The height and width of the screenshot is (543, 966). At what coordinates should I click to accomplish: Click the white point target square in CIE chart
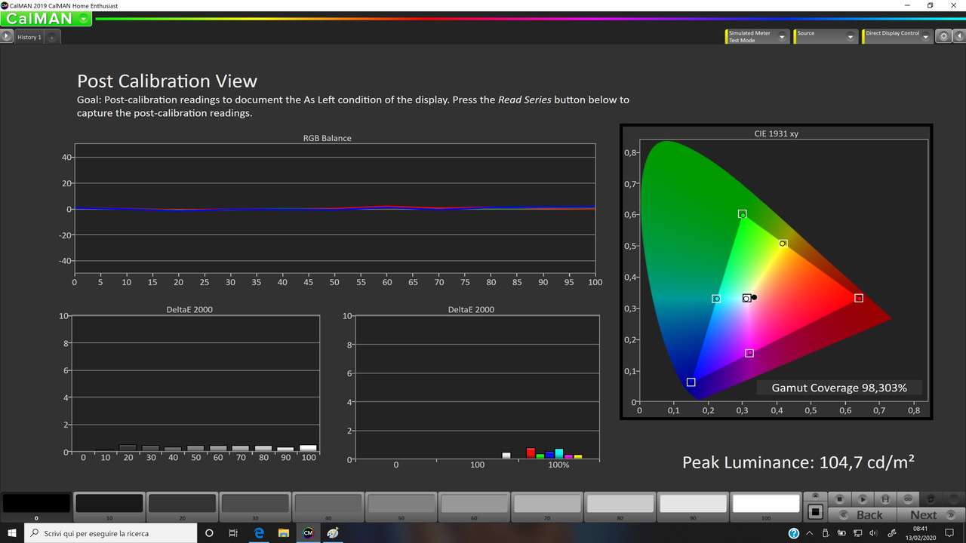(746, 299)
